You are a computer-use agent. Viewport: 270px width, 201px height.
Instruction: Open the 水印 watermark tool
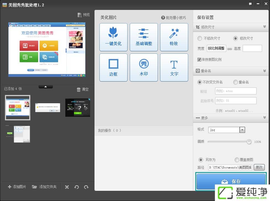point(144,67)
